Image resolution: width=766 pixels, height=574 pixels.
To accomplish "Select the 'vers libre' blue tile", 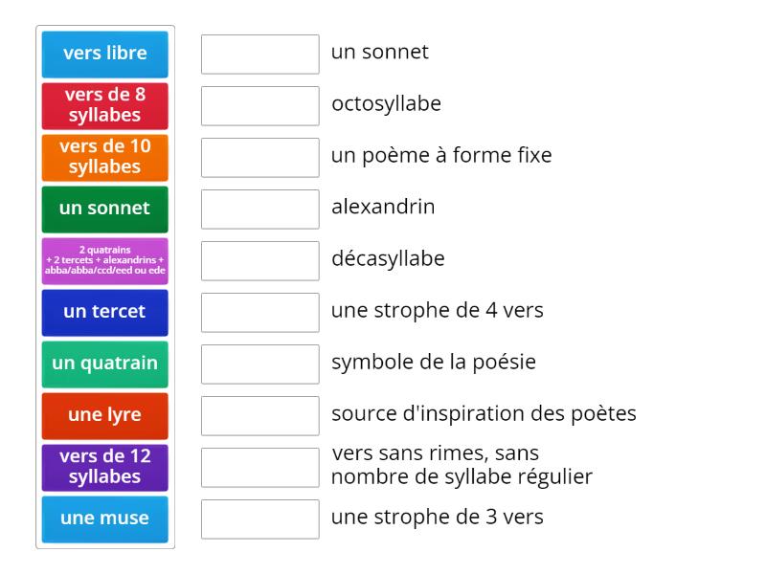I will pyautogui.click(x=104, y=54).
